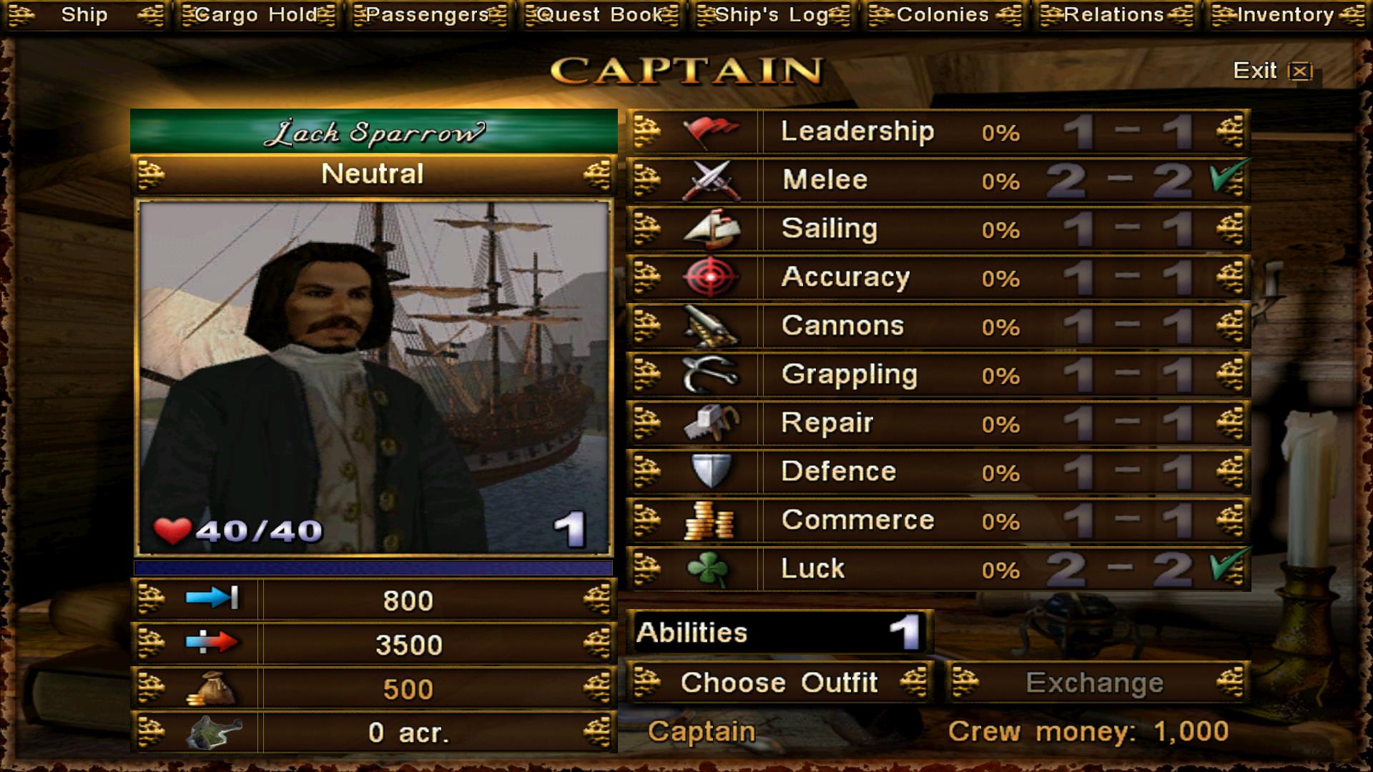
Task: Toggle the Melee skill checkmark
Action: (x=1229, y=178)
